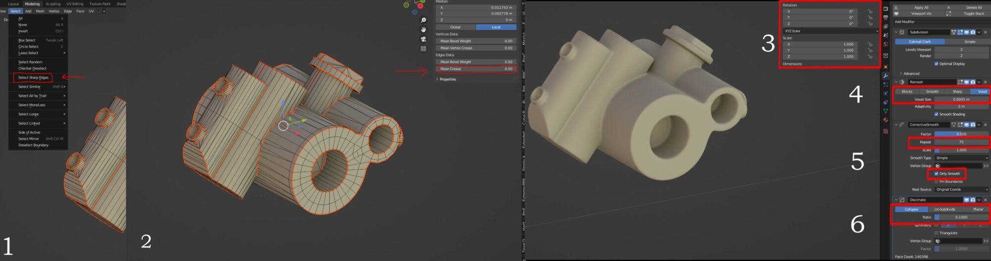Open the Output properties printer tab
Image resolution: width=991 pixels, height=261 pixels.
885,18
